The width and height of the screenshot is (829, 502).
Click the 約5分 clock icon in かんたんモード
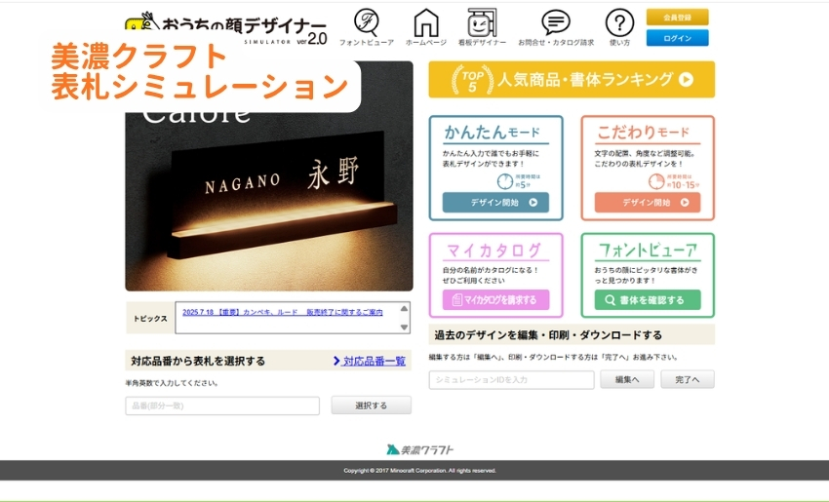[505, 181]
